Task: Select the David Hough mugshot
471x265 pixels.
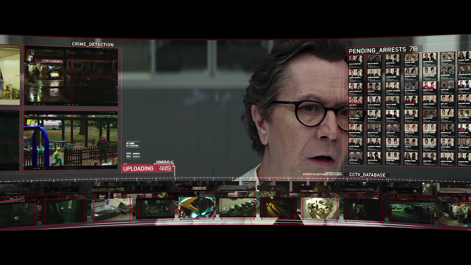Action: (x=392, y=60)
